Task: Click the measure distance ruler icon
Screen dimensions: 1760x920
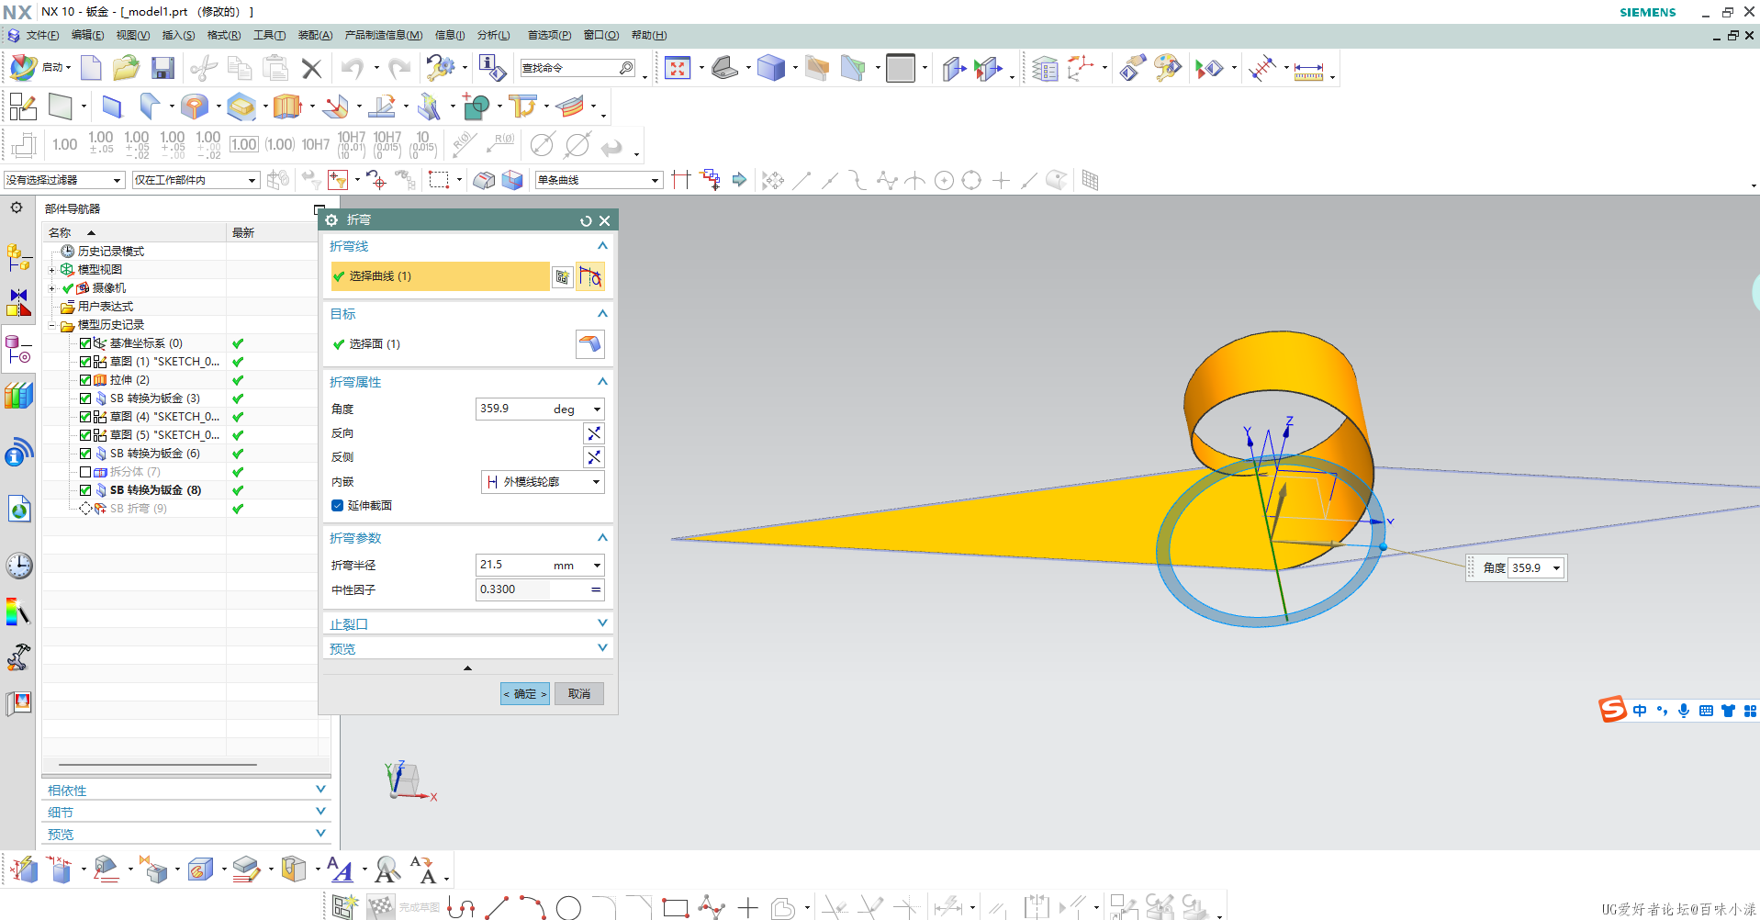Action: [x=1308, y=71]
